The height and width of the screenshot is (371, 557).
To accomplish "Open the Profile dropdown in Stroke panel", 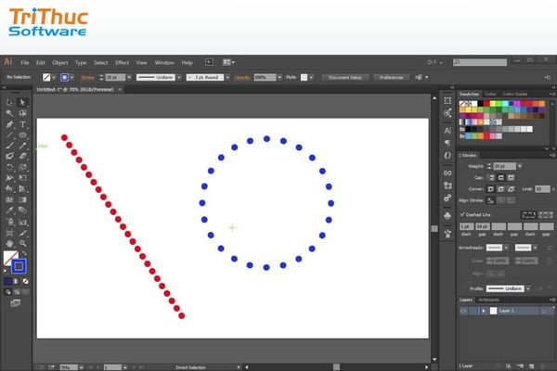I will pos(528,288).
